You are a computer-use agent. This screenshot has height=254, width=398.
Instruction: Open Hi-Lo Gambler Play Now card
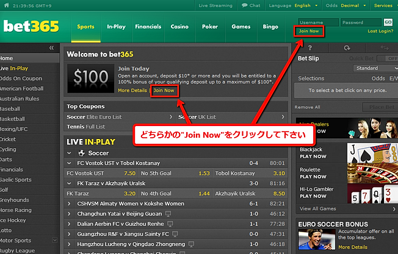(x=347, y=193)
